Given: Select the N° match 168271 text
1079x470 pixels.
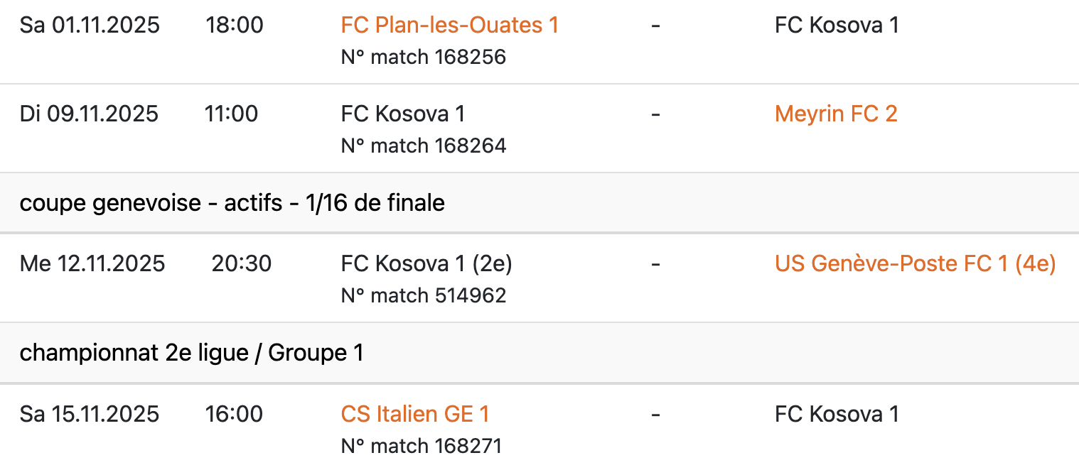Looking at the screenshot, I should [x=422, y=446].
